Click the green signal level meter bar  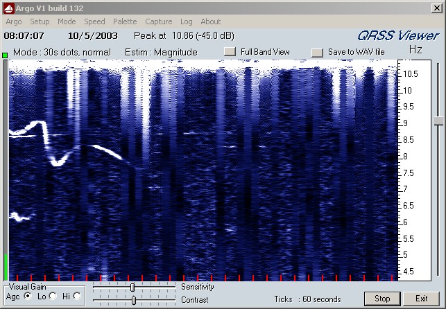click(x=6, y=267)
